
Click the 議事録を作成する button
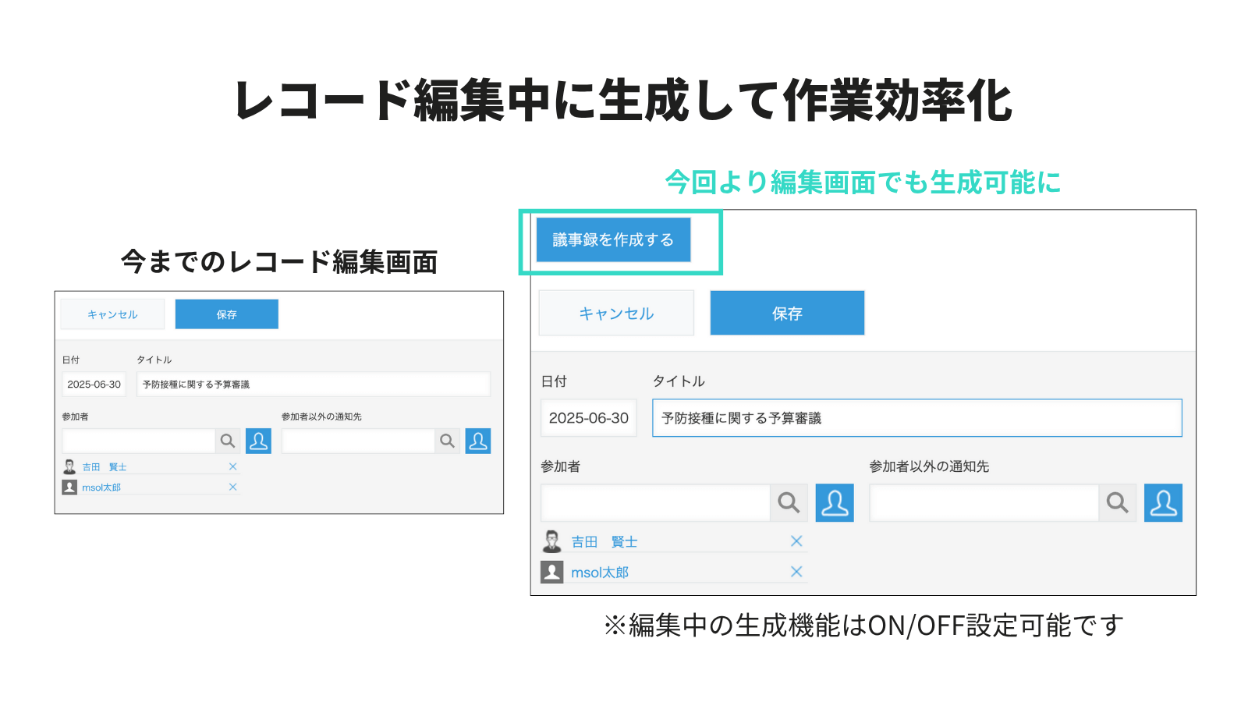click(613, 239)
